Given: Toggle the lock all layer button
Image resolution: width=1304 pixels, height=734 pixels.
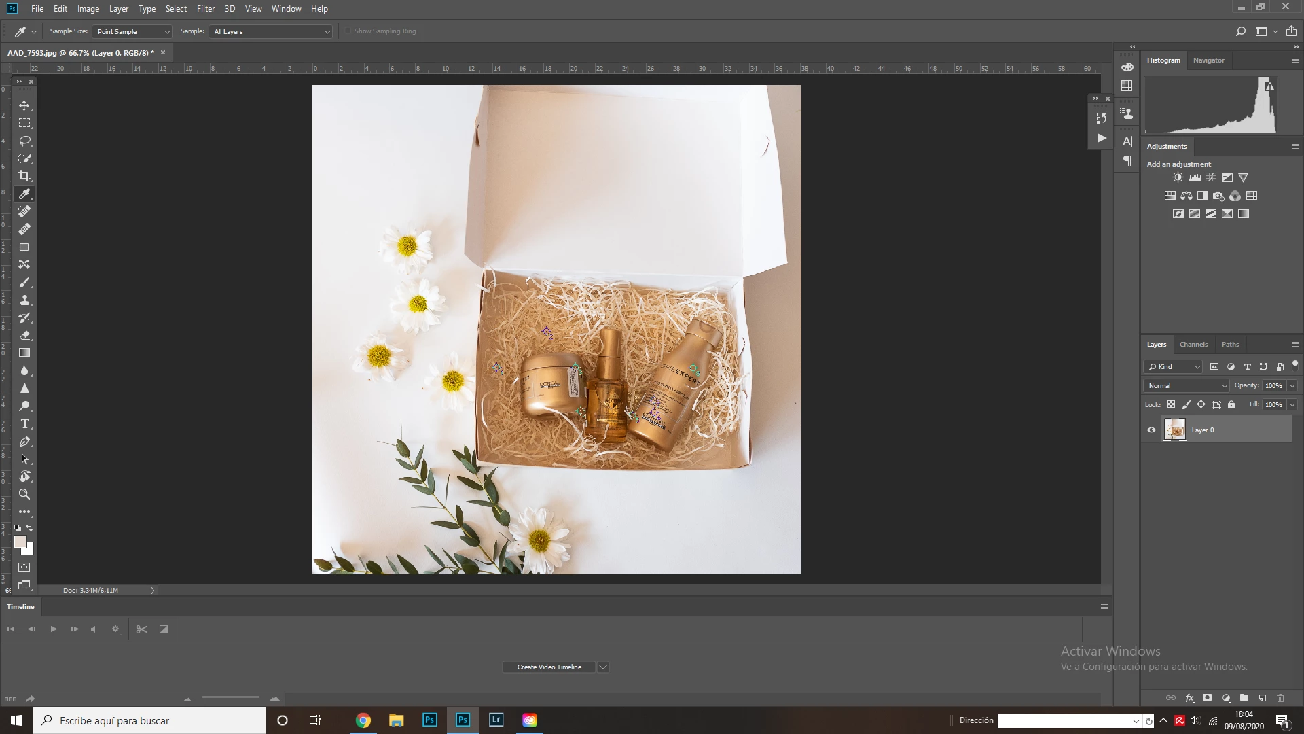Looking at the screenshot, I should (x=1231, y=404).
